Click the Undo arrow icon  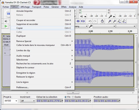pos(90,21)
